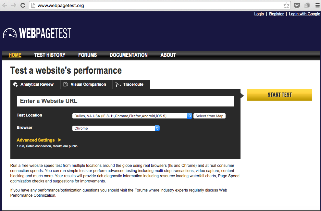
Task: Focus the Enter a Website URL field
Action: (125, 101)
